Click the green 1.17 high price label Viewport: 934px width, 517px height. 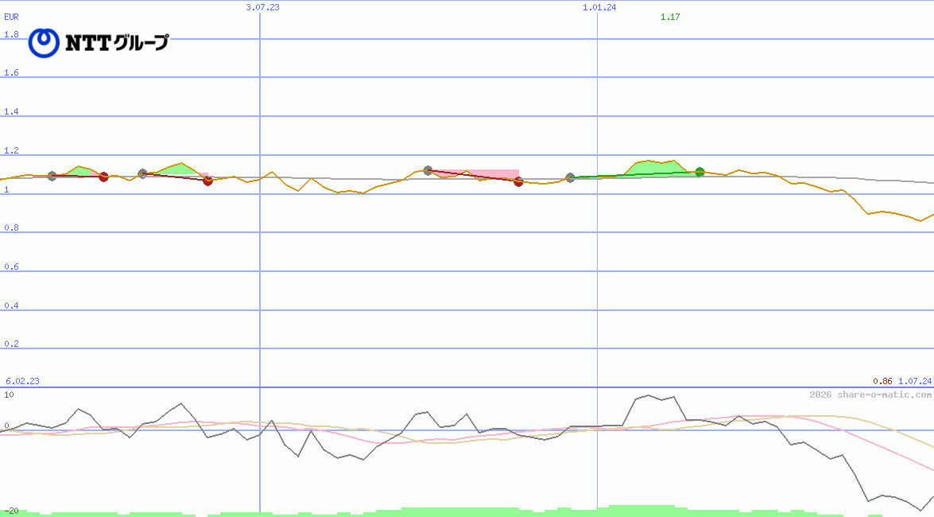670,17
